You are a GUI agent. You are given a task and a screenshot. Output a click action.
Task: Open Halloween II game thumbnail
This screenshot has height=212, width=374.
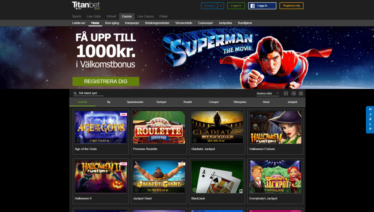(101, 177)
